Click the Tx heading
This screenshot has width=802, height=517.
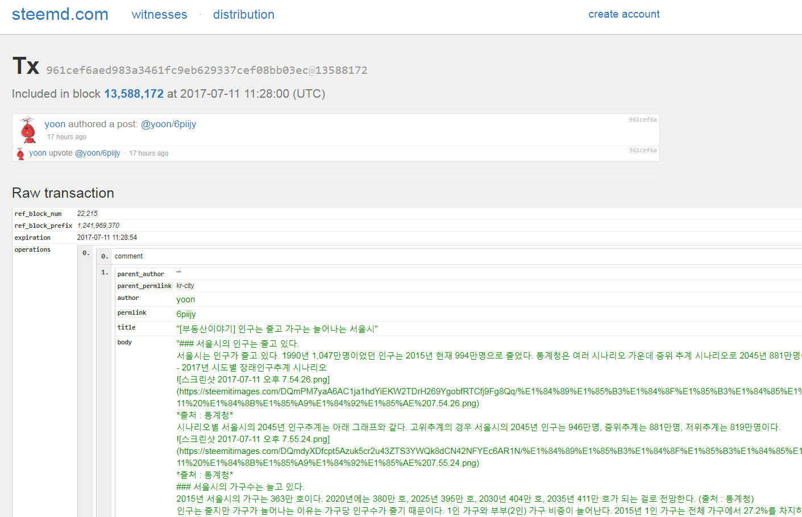(26, 66)
